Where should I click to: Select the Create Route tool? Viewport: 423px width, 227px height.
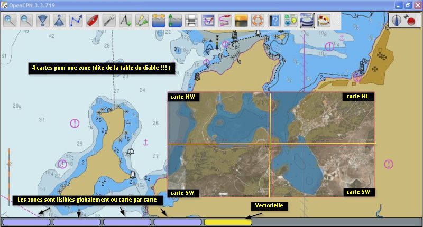[76, 21]
